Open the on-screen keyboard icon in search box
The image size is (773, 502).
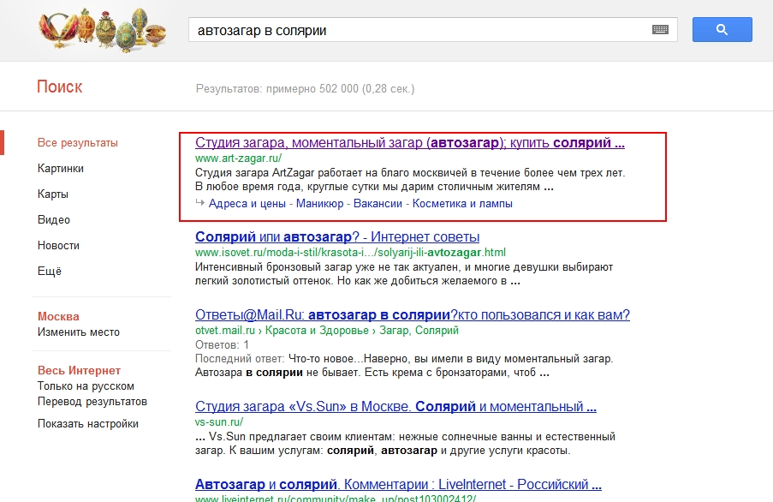(660, 30)
